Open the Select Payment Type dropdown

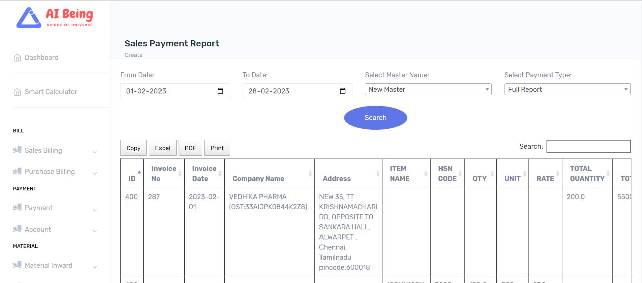[x=567, y=89]
